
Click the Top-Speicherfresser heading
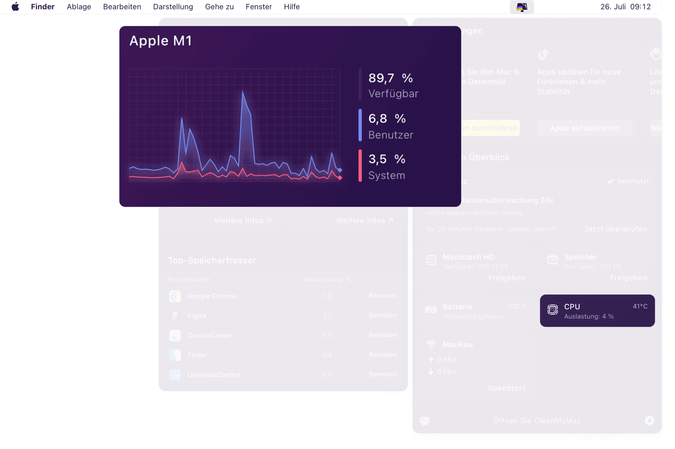212,260
